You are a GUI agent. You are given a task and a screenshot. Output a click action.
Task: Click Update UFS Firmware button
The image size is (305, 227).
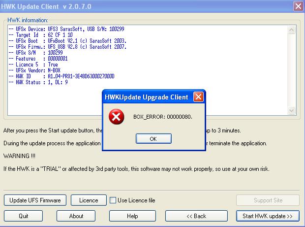click(35, 200)
